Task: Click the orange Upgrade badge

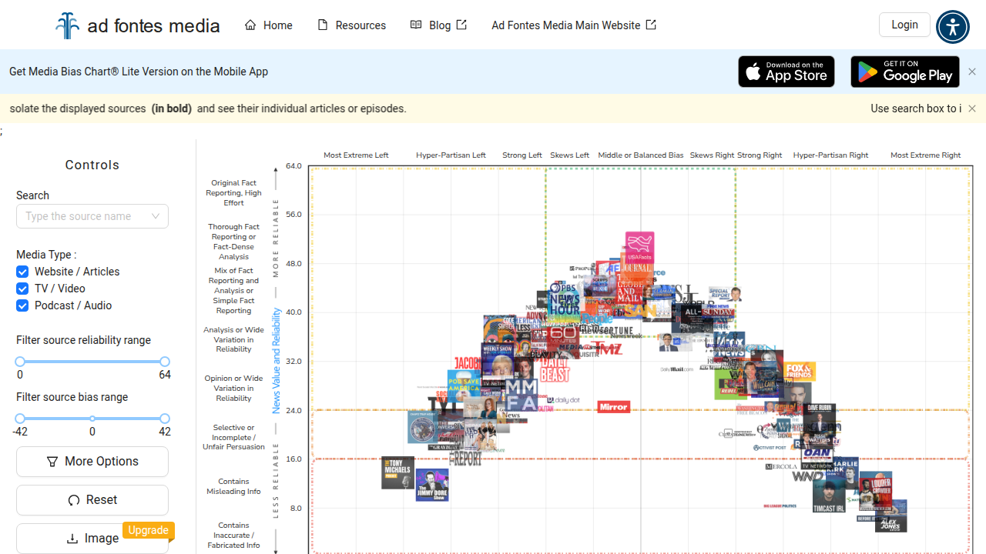Action: [148, 530]
